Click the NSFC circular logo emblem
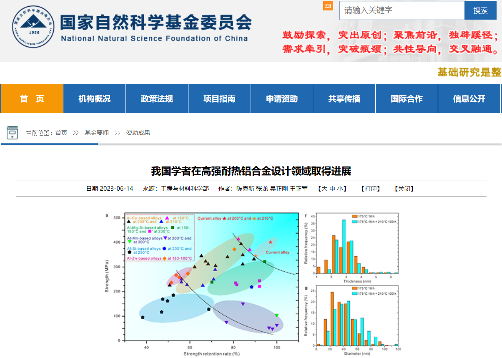The image size is (502, 358). click(x=33, y=27)
